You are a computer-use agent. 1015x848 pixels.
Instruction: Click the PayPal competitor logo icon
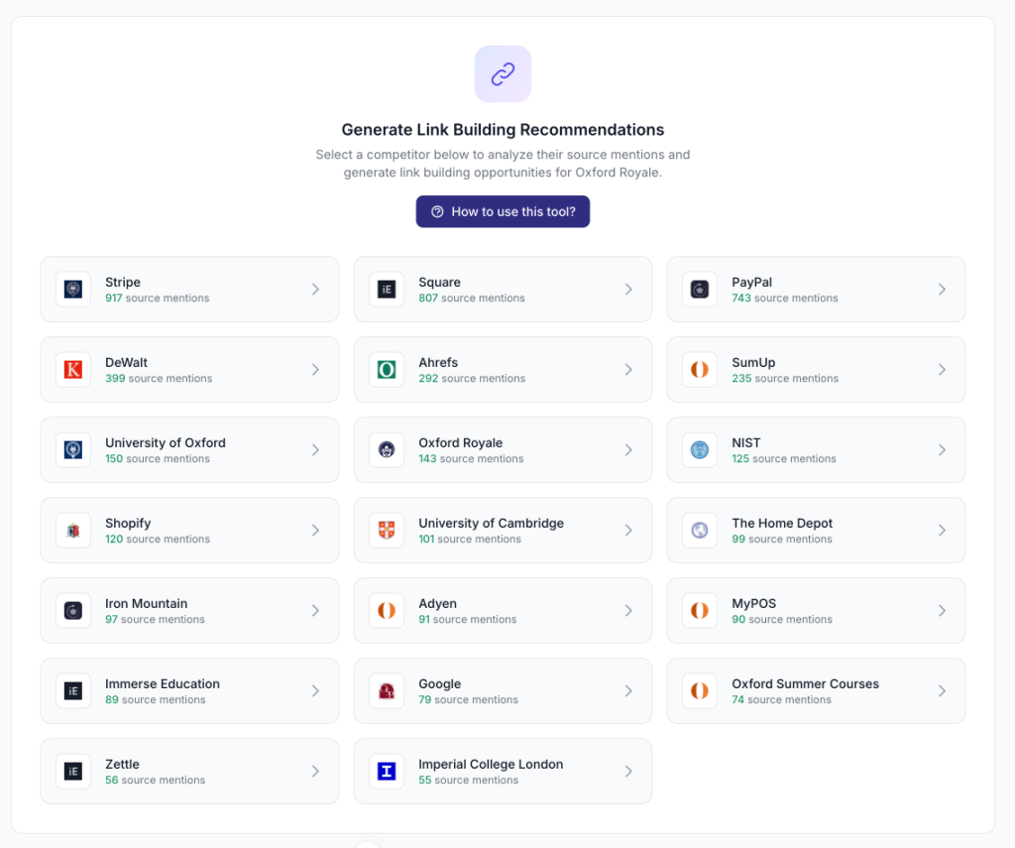click(700, 289)
